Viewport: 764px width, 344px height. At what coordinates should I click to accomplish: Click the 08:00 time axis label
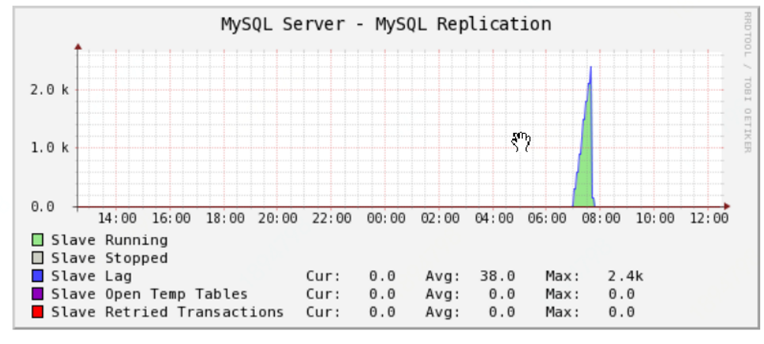(x=601, y=218)
